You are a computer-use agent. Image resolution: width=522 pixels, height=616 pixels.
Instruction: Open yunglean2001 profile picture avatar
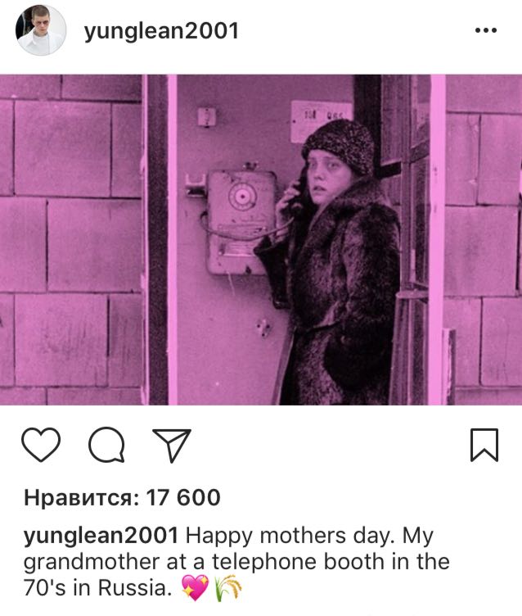[x=40, y=30]
